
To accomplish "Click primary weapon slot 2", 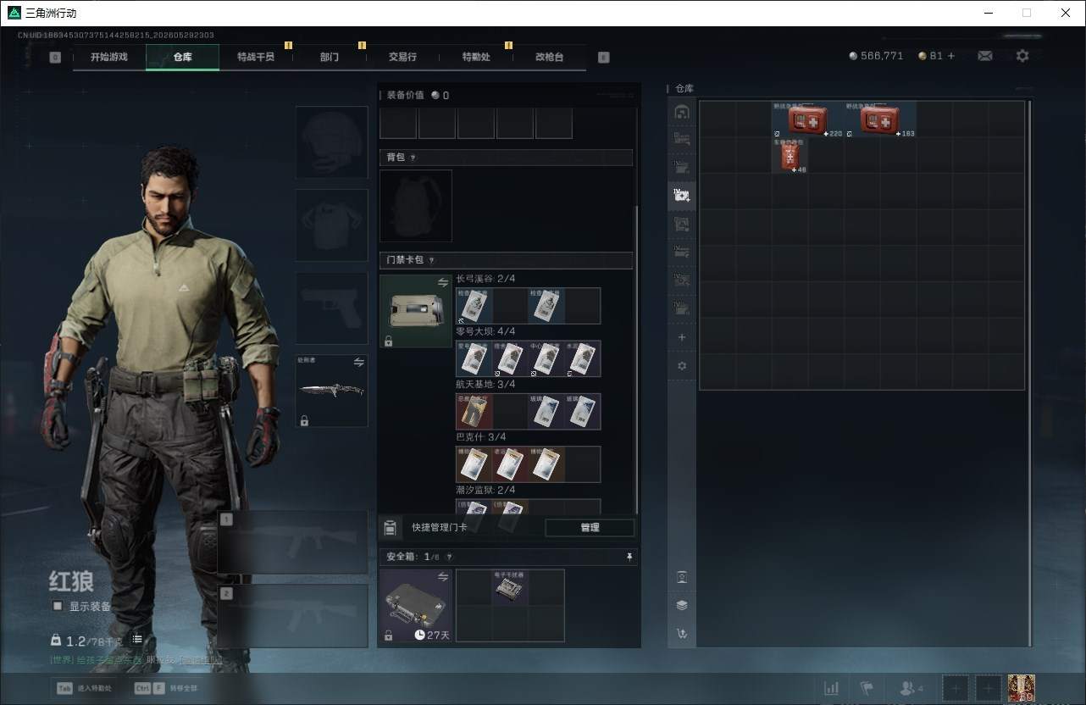I will (x=293, y=616).
